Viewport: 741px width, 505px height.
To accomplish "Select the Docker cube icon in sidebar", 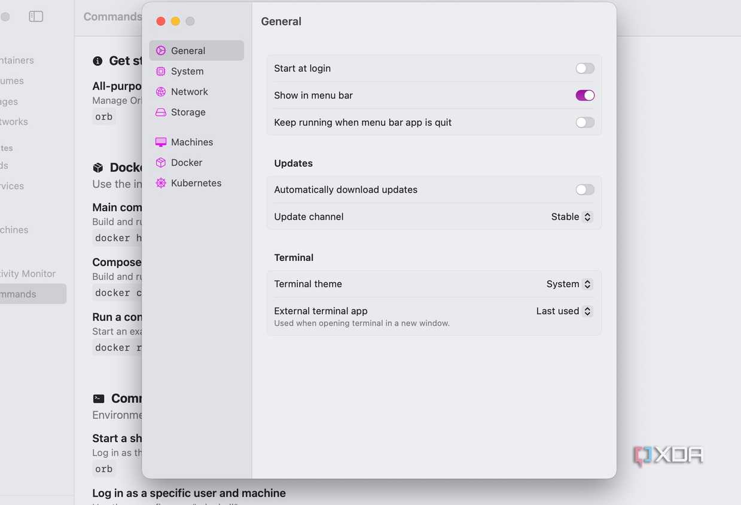I will (x=160, y=163).
